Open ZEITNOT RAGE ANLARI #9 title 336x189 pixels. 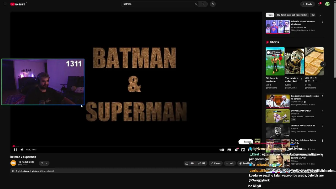point(303,125)
